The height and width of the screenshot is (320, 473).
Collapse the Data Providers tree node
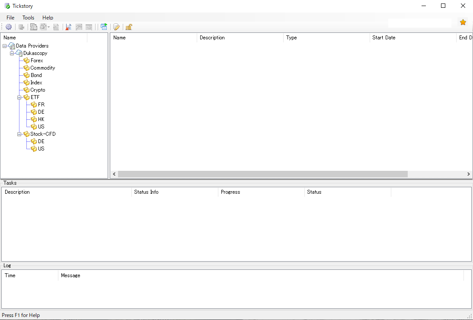pos(4,46)
